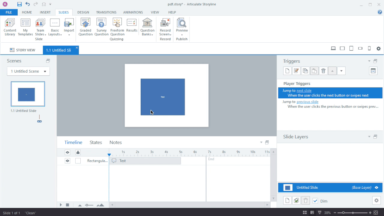Open slide layer properties gear
This screenshot has height=216, width=384.
[376, 201]
